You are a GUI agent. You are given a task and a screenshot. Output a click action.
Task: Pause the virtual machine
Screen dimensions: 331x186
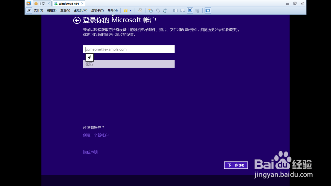tap(125, 10)
